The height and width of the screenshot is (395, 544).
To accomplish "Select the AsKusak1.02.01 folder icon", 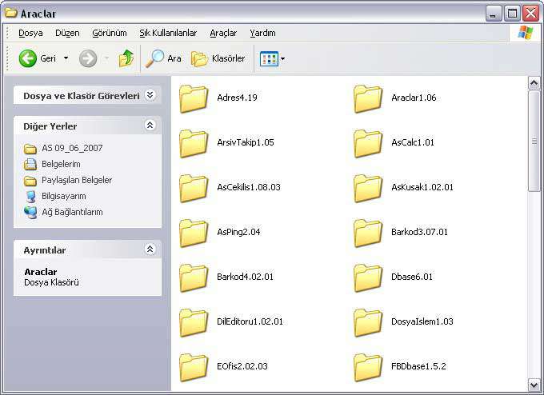I will tap(368, 189).
